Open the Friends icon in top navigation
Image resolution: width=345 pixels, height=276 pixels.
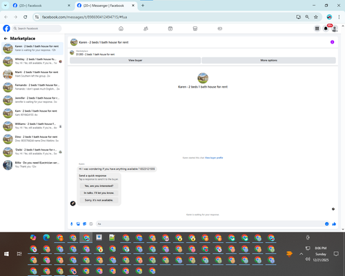(x=146, y=28)
